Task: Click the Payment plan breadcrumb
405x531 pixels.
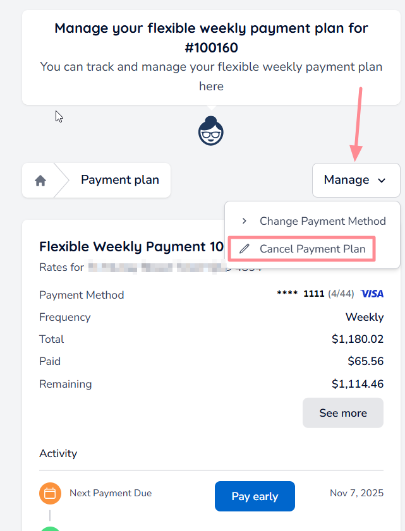Action: click(x=120, y=180)
